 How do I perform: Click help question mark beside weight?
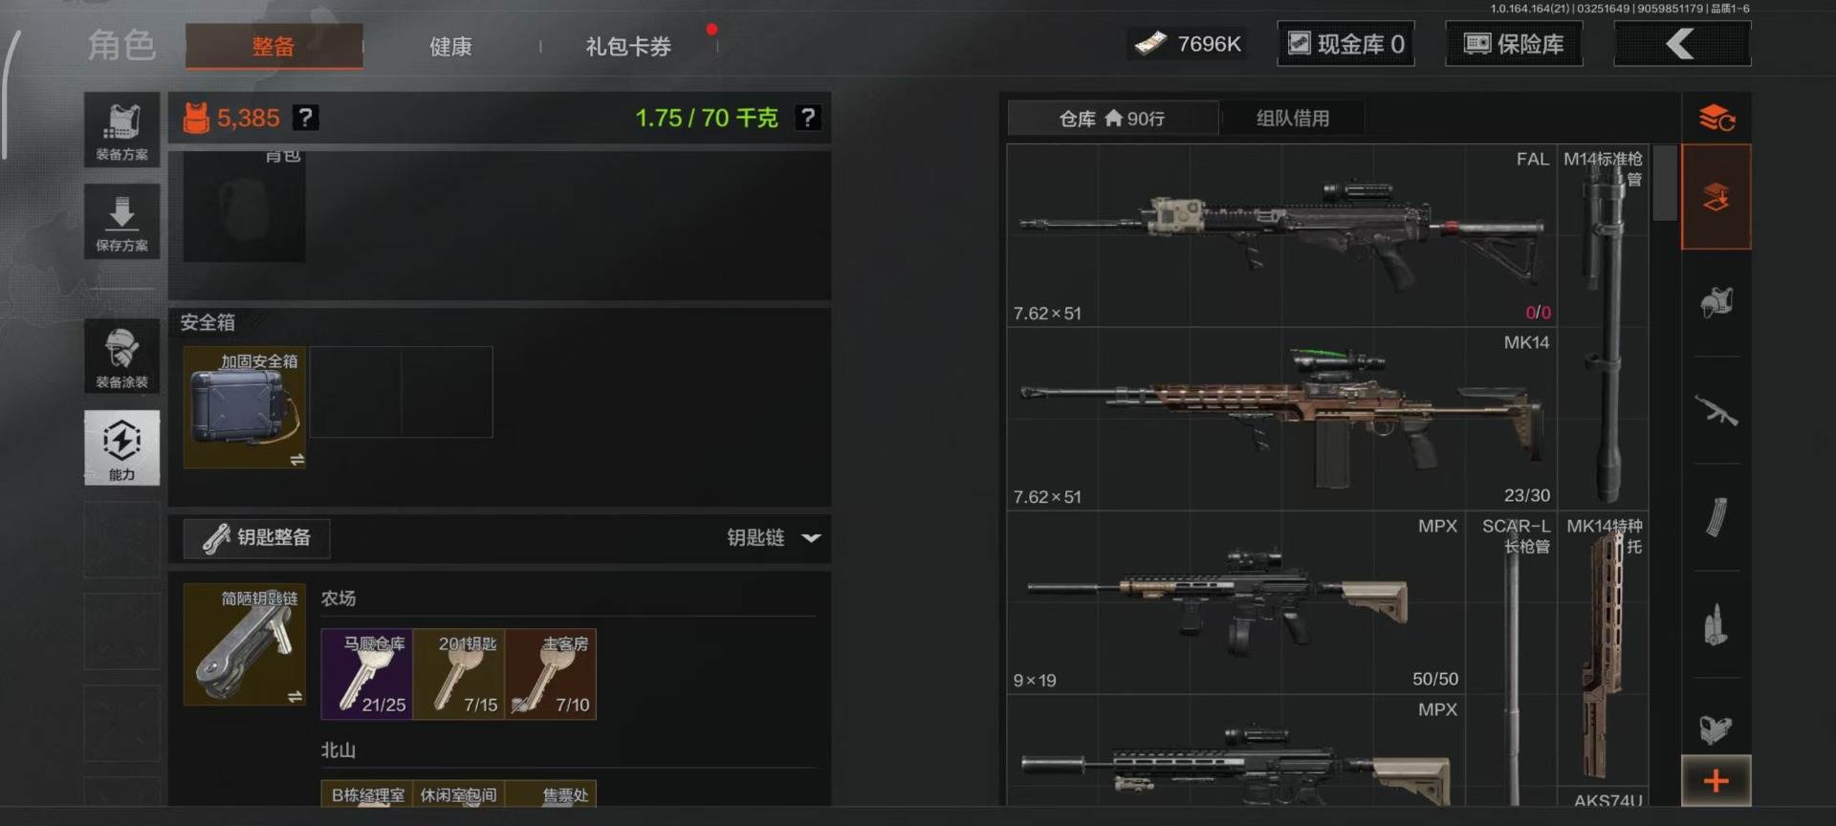point(808,118)
